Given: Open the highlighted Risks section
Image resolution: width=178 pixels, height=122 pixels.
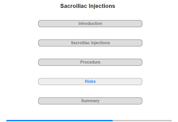Looking at the screenshot, I should 90,82.
